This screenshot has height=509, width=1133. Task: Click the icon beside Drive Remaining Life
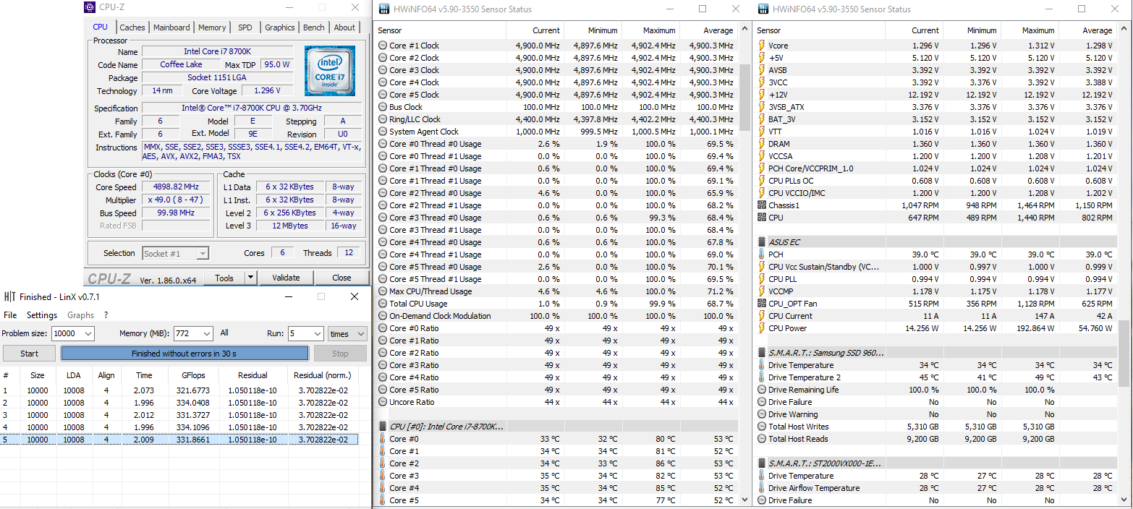[761, 390]
